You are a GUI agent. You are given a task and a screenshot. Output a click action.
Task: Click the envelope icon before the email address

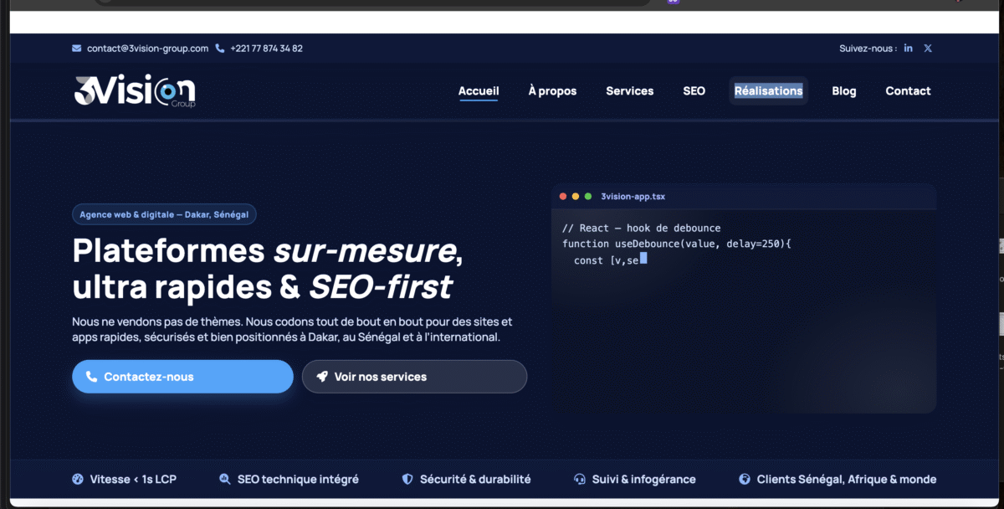click(x=77, y=49)
